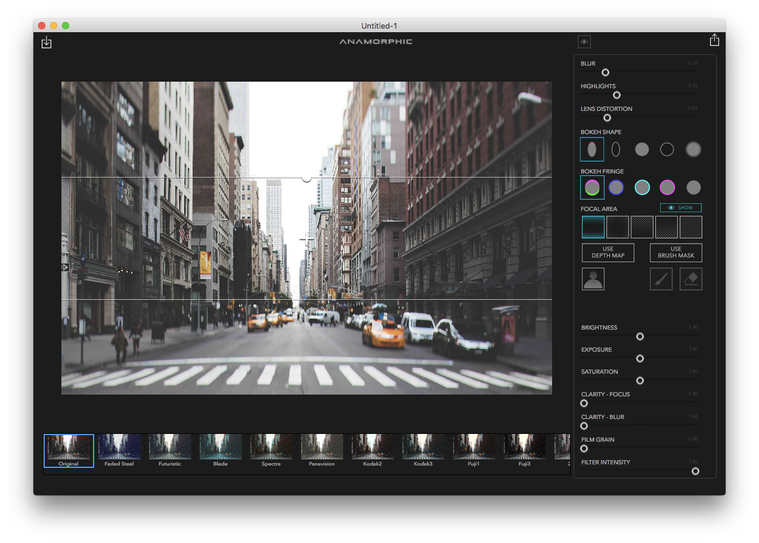Select the eraser mask tool
Image resolution: width=759 pixels, height=543 pixels.
click(x=690, y=279)
